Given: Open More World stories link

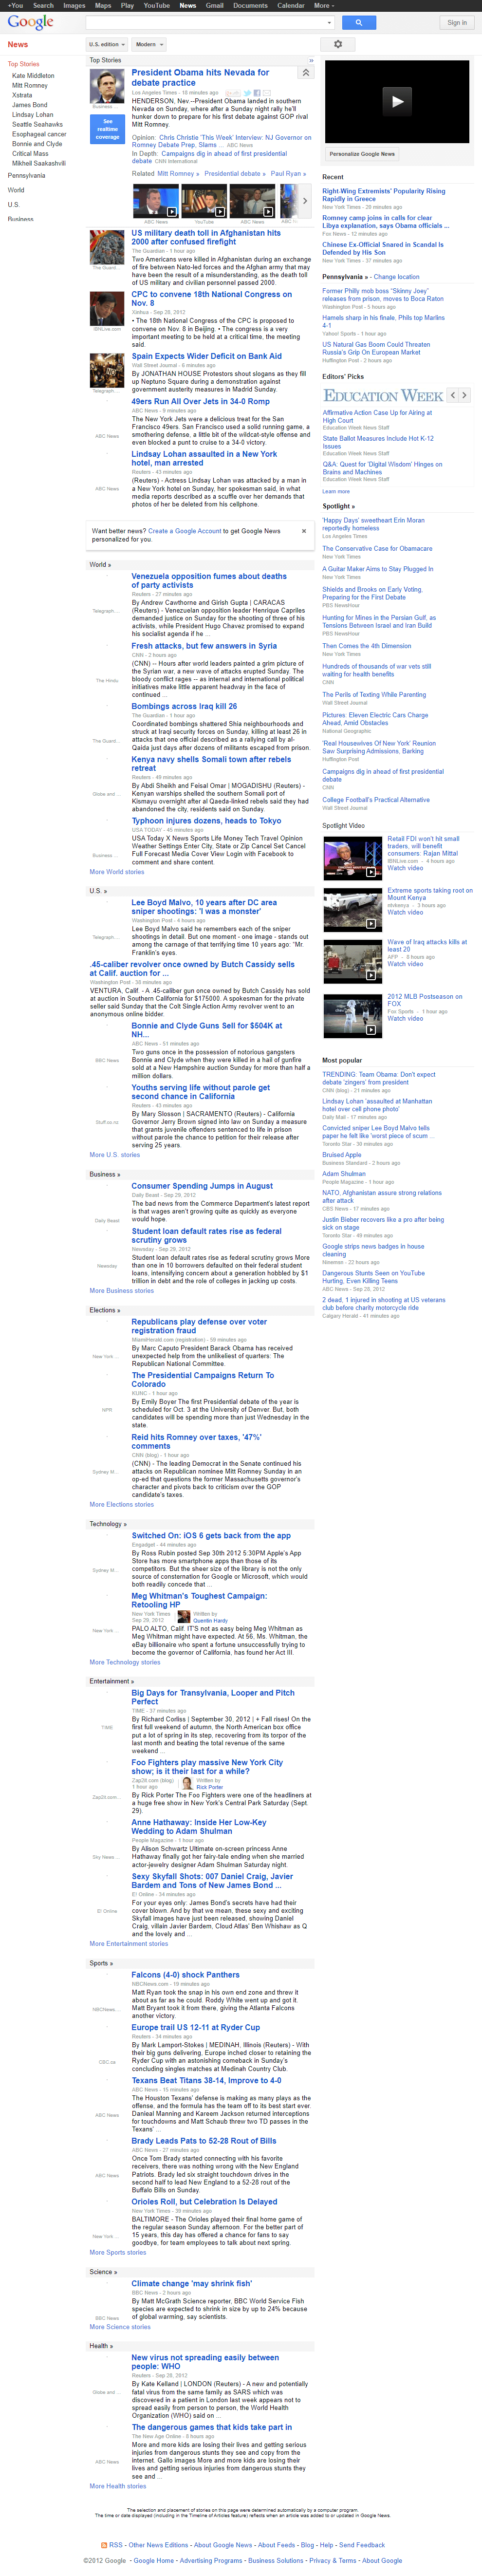Looking at the screenshot, I should pos(117,872).
